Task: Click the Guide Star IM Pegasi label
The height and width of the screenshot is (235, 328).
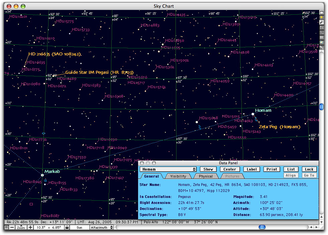Action: point(99,72)
